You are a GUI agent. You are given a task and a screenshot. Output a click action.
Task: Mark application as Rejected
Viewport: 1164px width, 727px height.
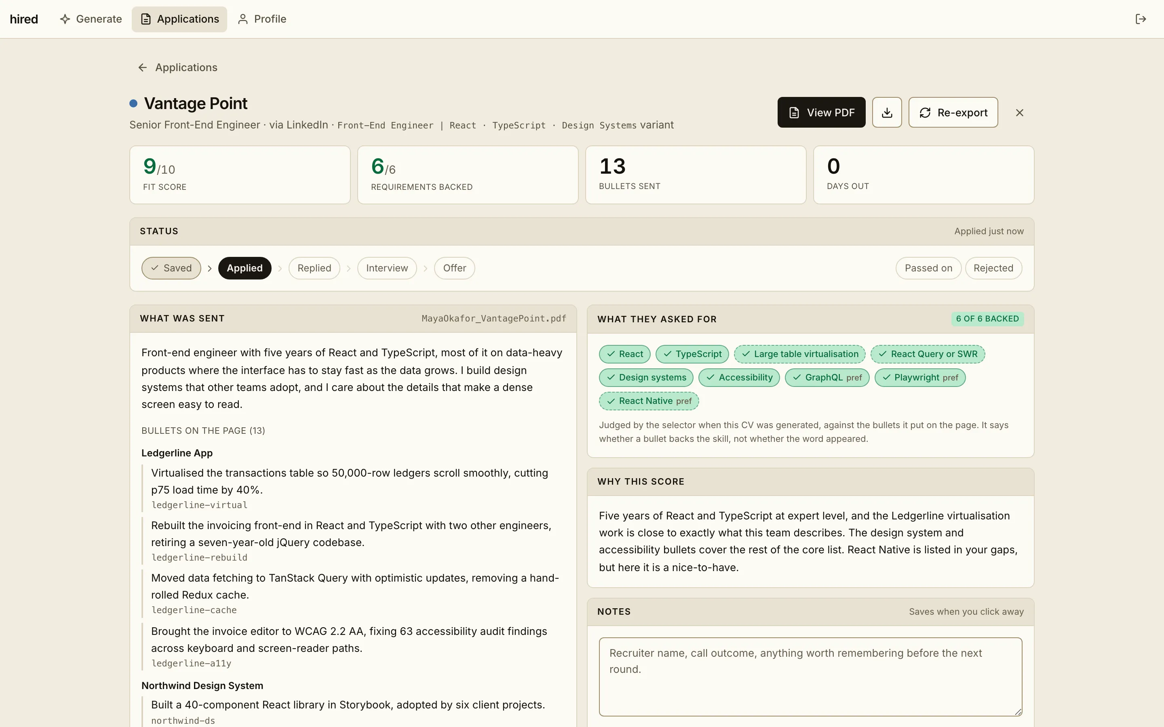point(993,268)
